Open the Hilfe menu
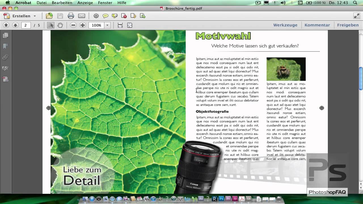The height and width of the screenshot is (204, 363). [122, 3]
